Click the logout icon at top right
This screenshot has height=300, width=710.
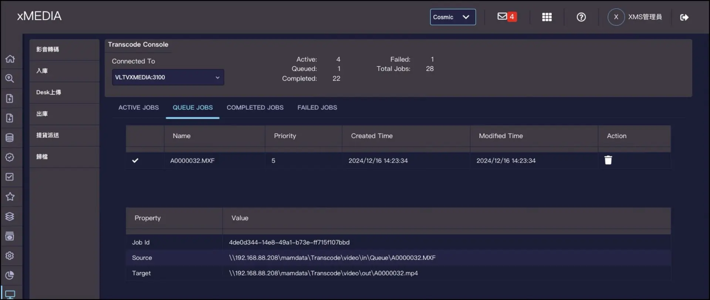click(x=684, y=17)
